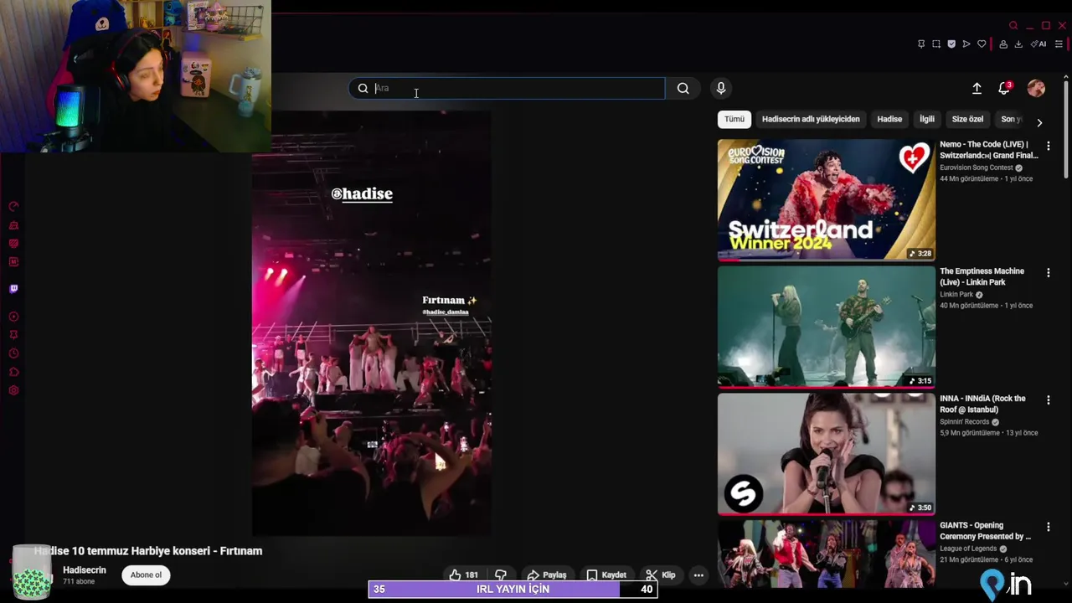The height and width of the screenshot is (603, 1072).
Task: Open the sidebar player icon
Action: (13, 317)
